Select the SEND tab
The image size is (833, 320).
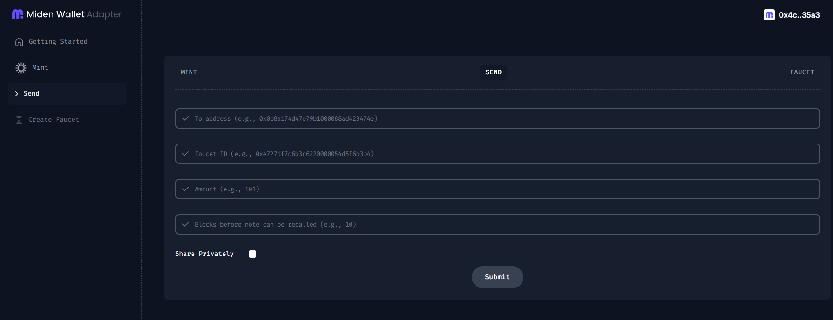pos(493,72)
